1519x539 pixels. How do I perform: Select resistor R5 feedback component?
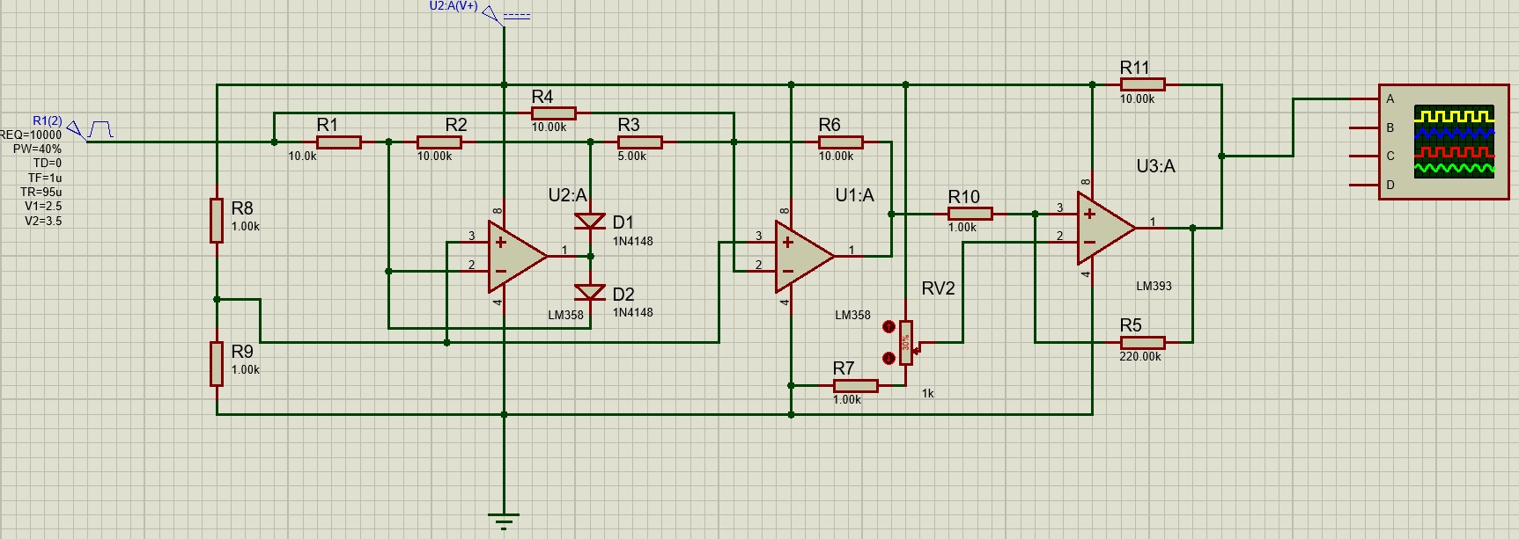1143,343
